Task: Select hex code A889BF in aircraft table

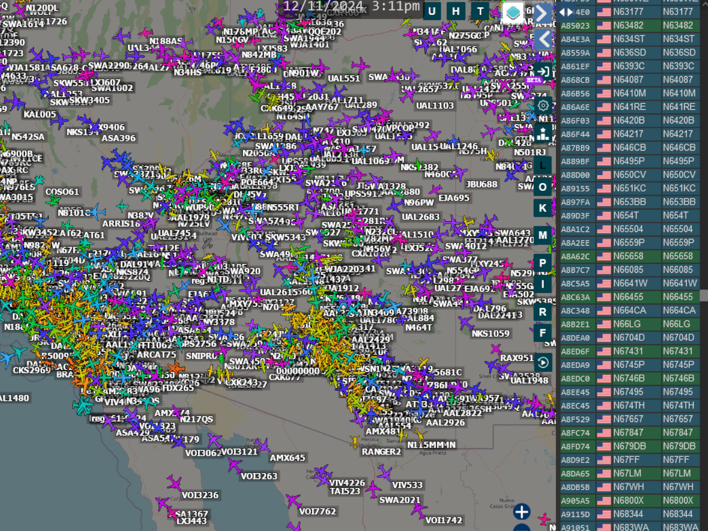Action: [x=575, y=162]
